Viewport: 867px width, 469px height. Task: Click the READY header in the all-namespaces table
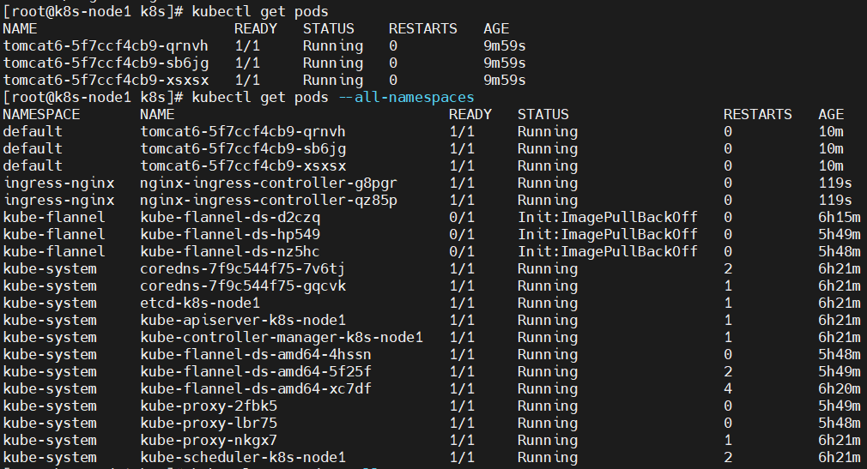[470, 114]
